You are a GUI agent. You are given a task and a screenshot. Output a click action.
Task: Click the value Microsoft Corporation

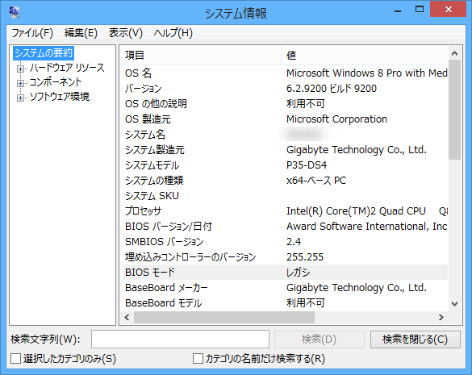tap(336, 119)
